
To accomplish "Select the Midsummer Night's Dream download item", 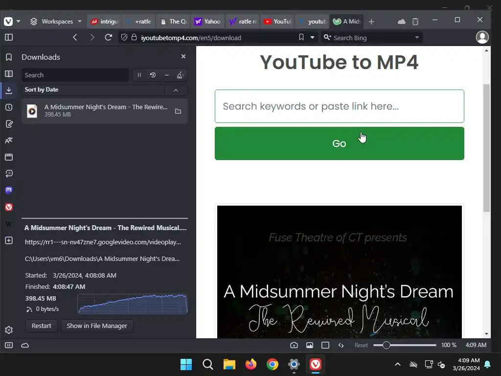I will click(105, 111).
